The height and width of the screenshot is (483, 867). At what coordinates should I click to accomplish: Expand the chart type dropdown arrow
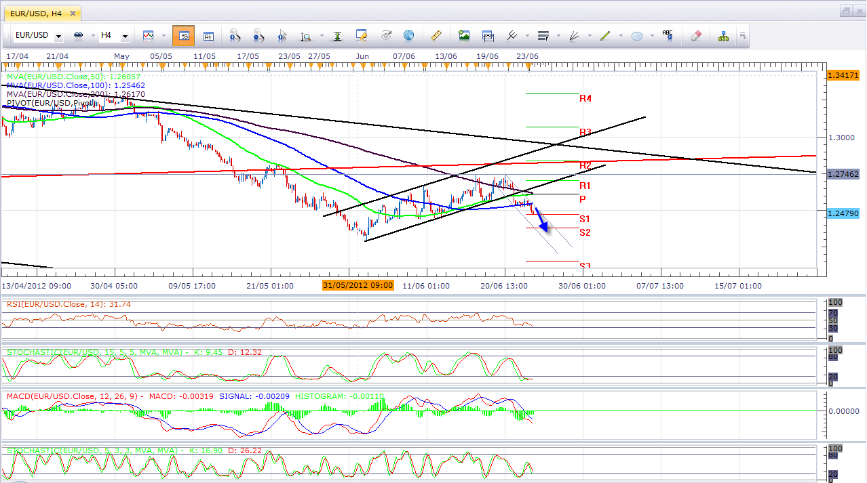point(163,36)
